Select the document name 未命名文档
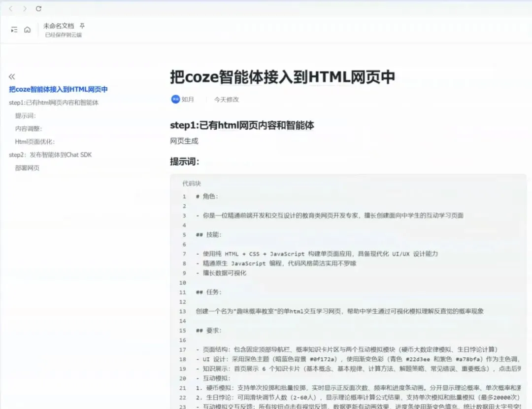 [x=58, y=26]
